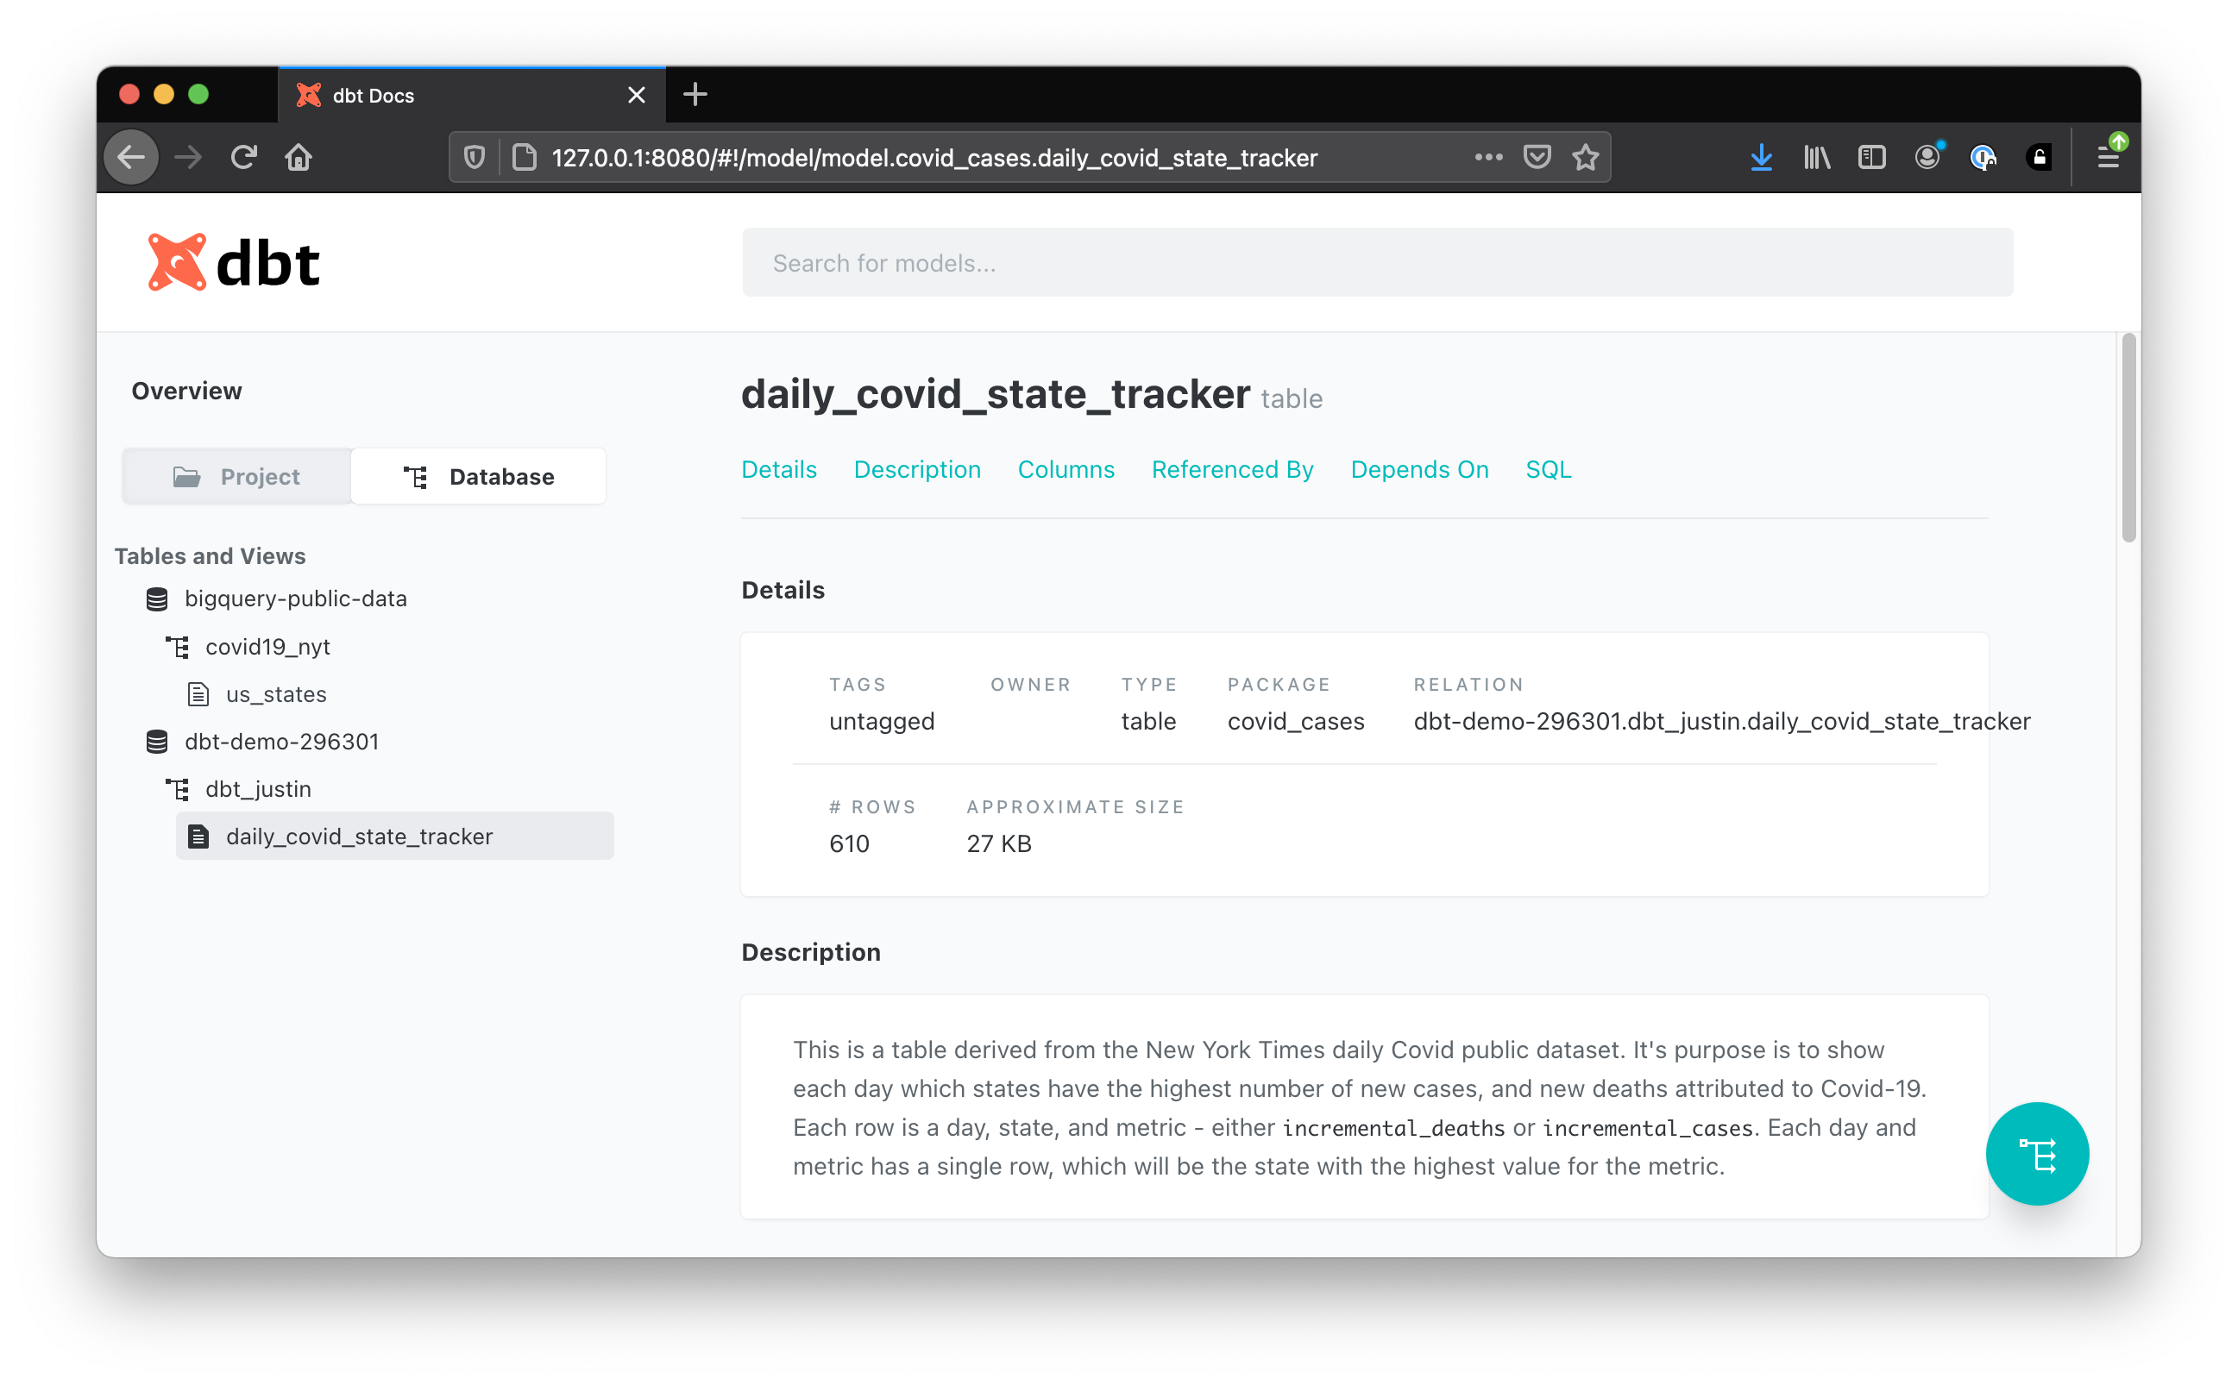The height and width of the screenshot is (1385, 2238).
Task: Click the SQL navigation link
Action: coord(1546,470)
